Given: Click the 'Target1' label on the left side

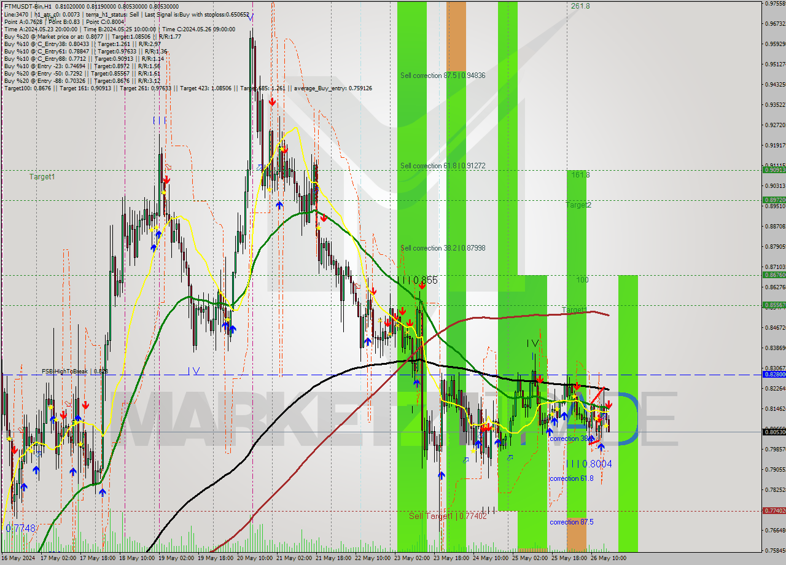Looking at the screenshot, I should click(42, 177).
